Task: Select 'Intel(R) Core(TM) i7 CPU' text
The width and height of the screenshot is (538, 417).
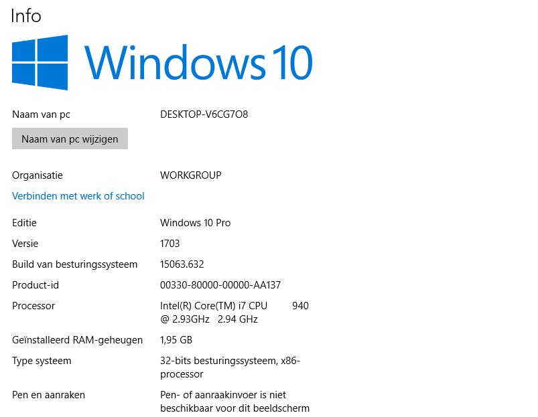Action: [x=214, y=306]
